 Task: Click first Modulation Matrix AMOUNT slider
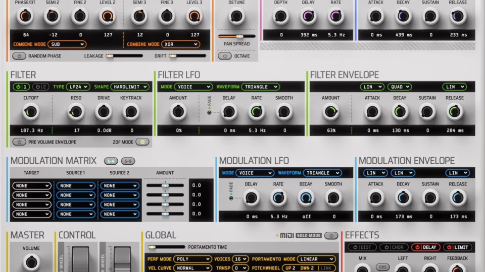click(165, 185)
